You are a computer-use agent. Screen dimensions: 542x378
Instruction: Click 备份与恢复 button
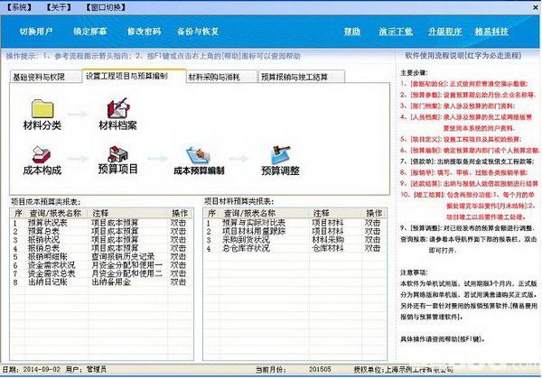click(x=198, y=32)
